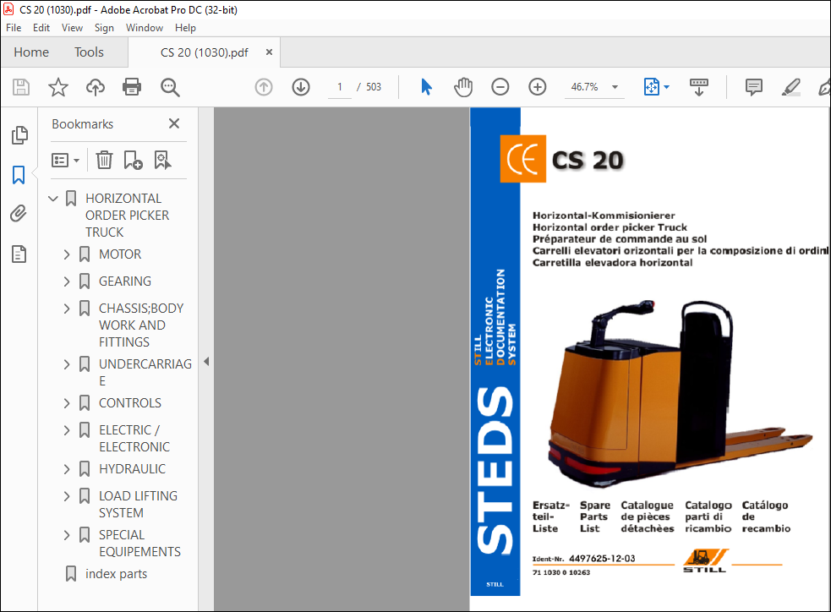Add a comment with speech bubble icon

[x=753, y=87]
